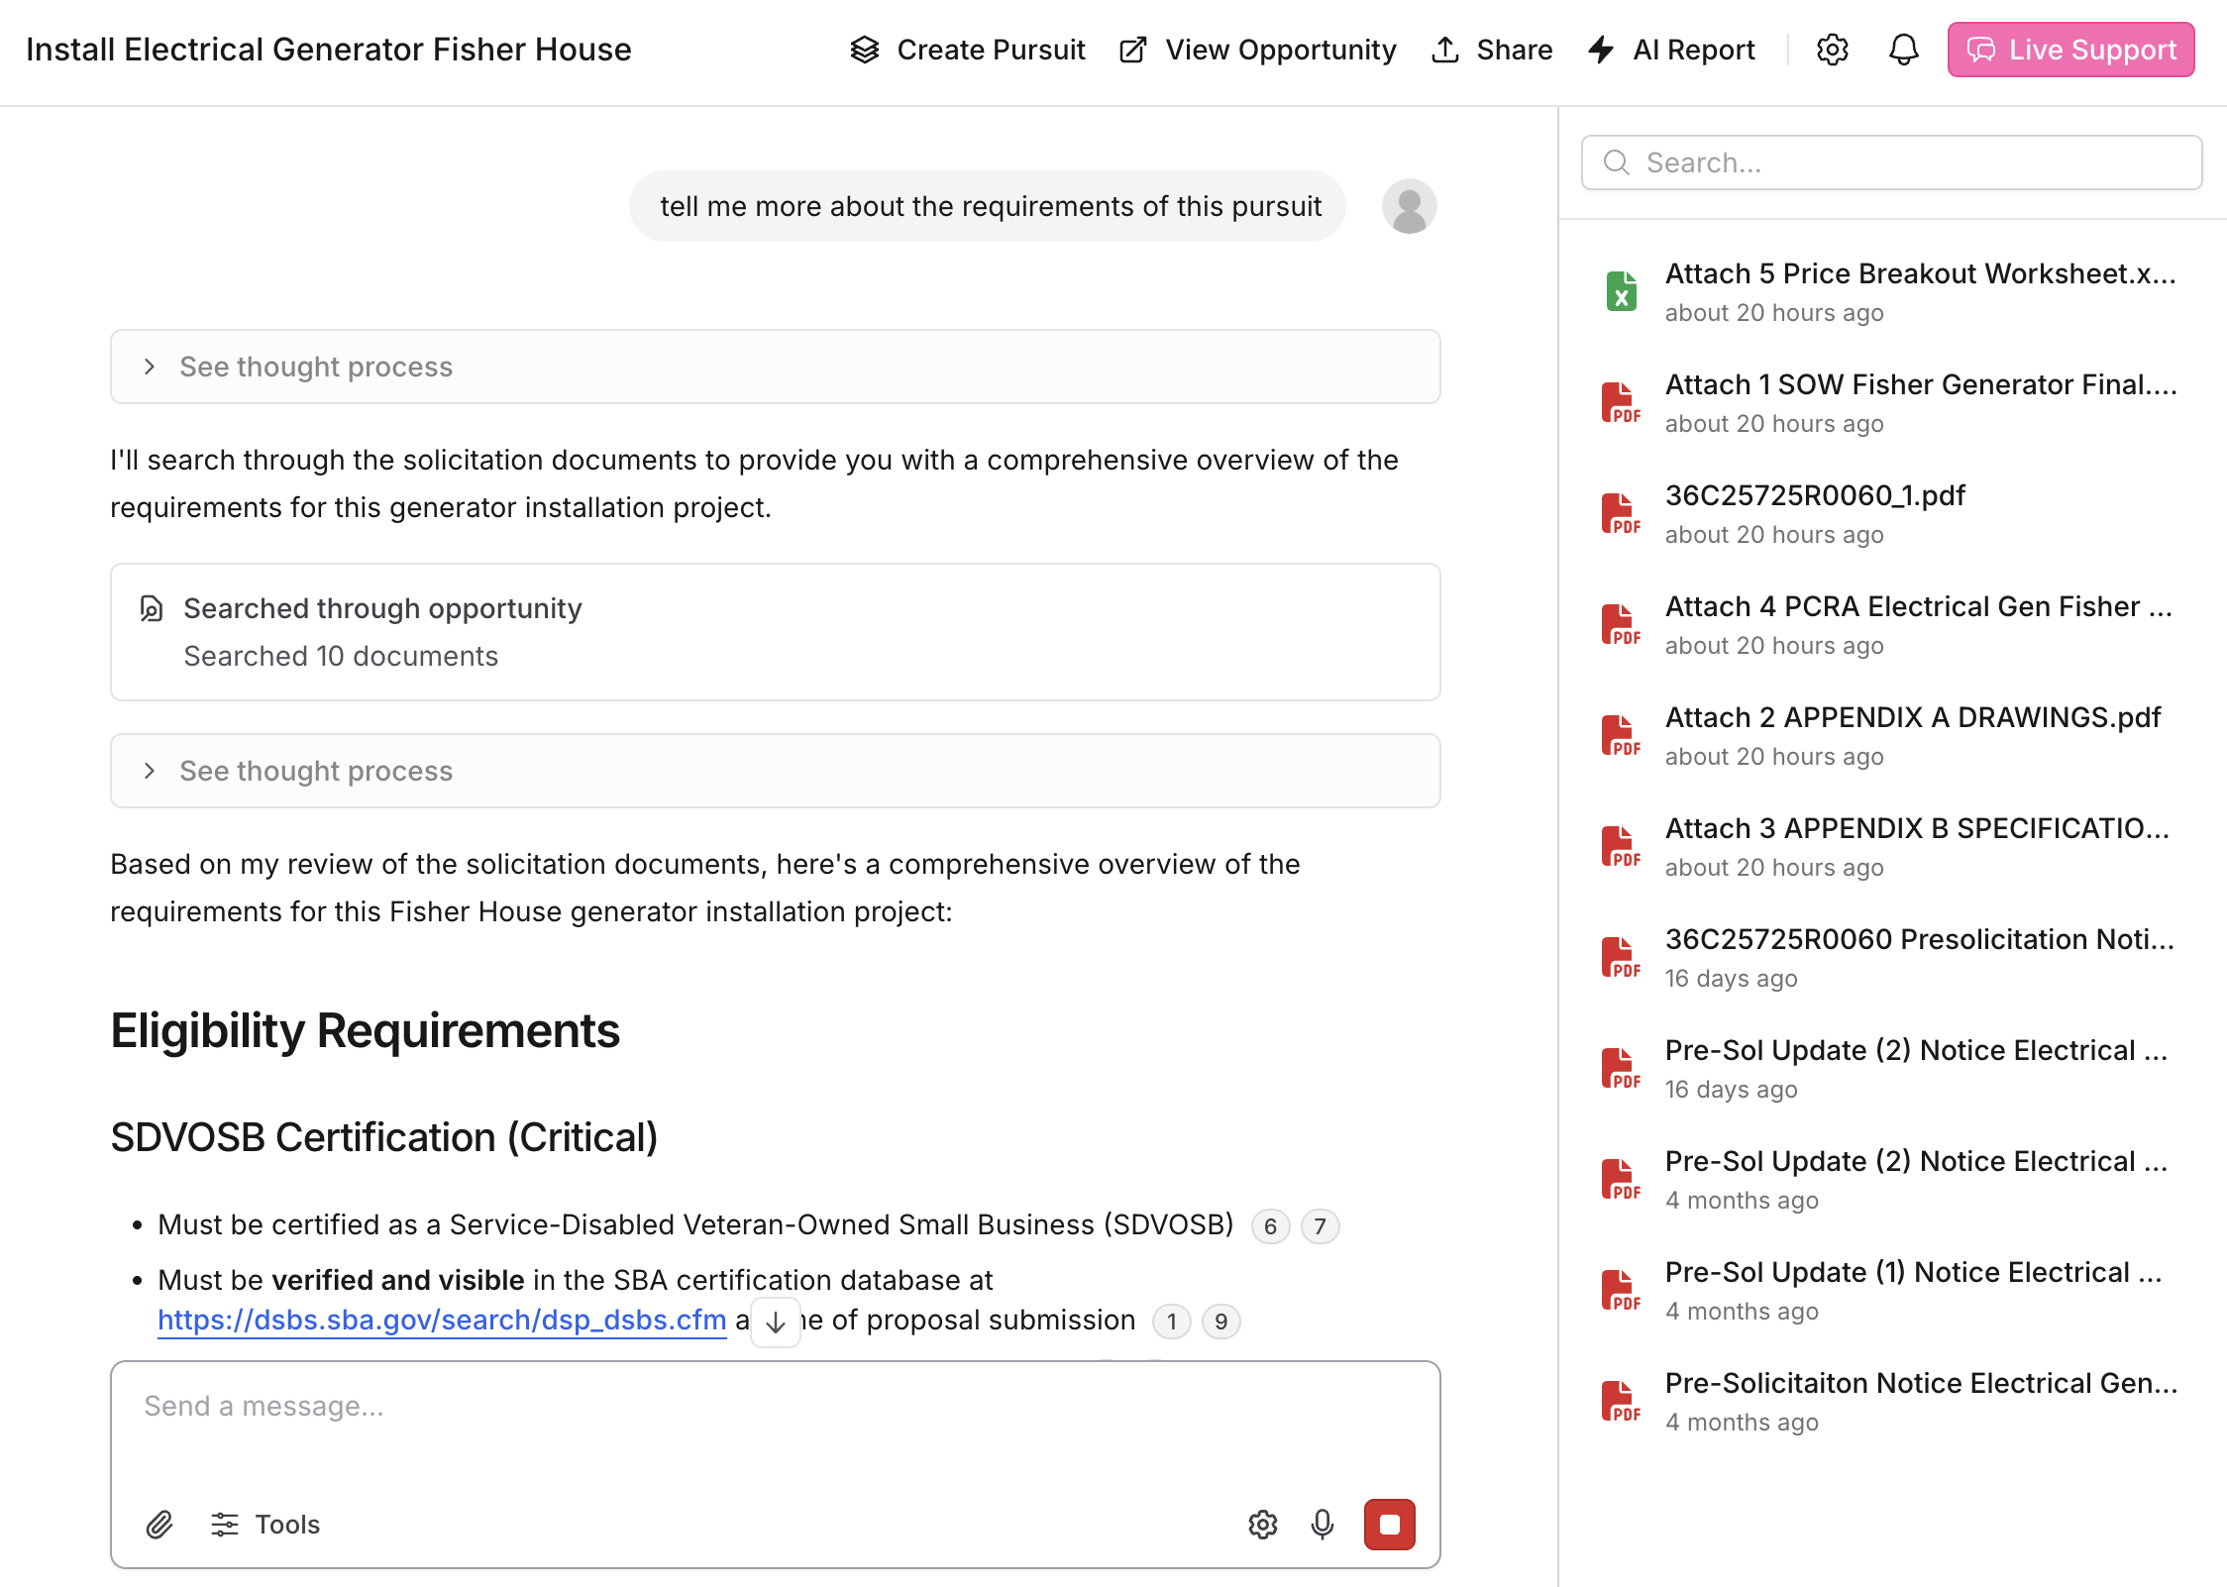2227x1587 pixels.
Task: Focus the documents Search field
Action: pyautogui.click(x=1892, y=162)
